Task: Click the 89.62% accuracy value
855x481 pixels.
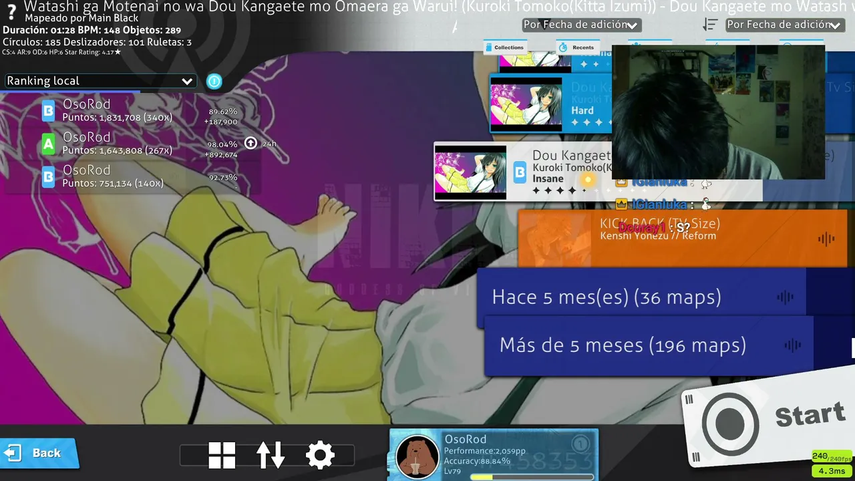Action: pos(223,112)
